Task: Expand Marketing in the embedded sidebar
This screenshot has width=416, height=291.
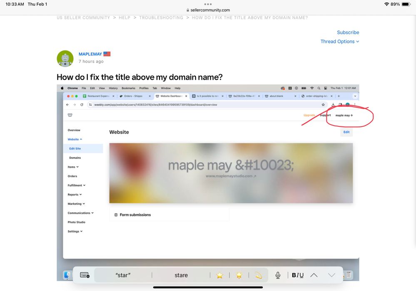Action: click(x=76, y=203)
